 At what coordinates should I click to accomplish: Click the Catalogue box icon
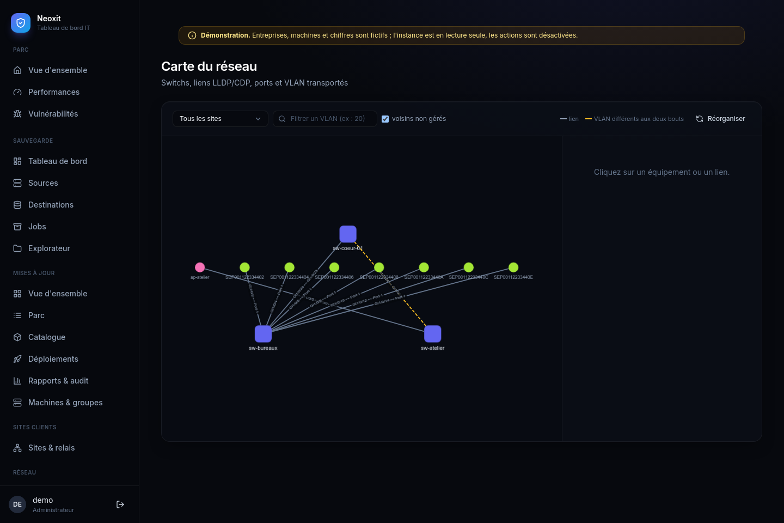coord(17,337)
